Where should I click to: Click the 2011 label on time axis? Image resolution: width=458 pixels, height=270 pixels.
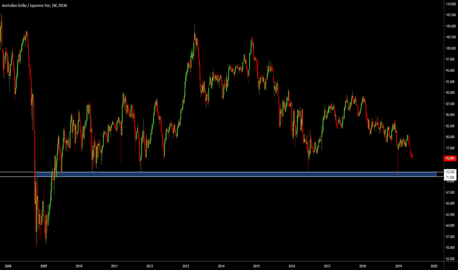click(x=114, y=266)
